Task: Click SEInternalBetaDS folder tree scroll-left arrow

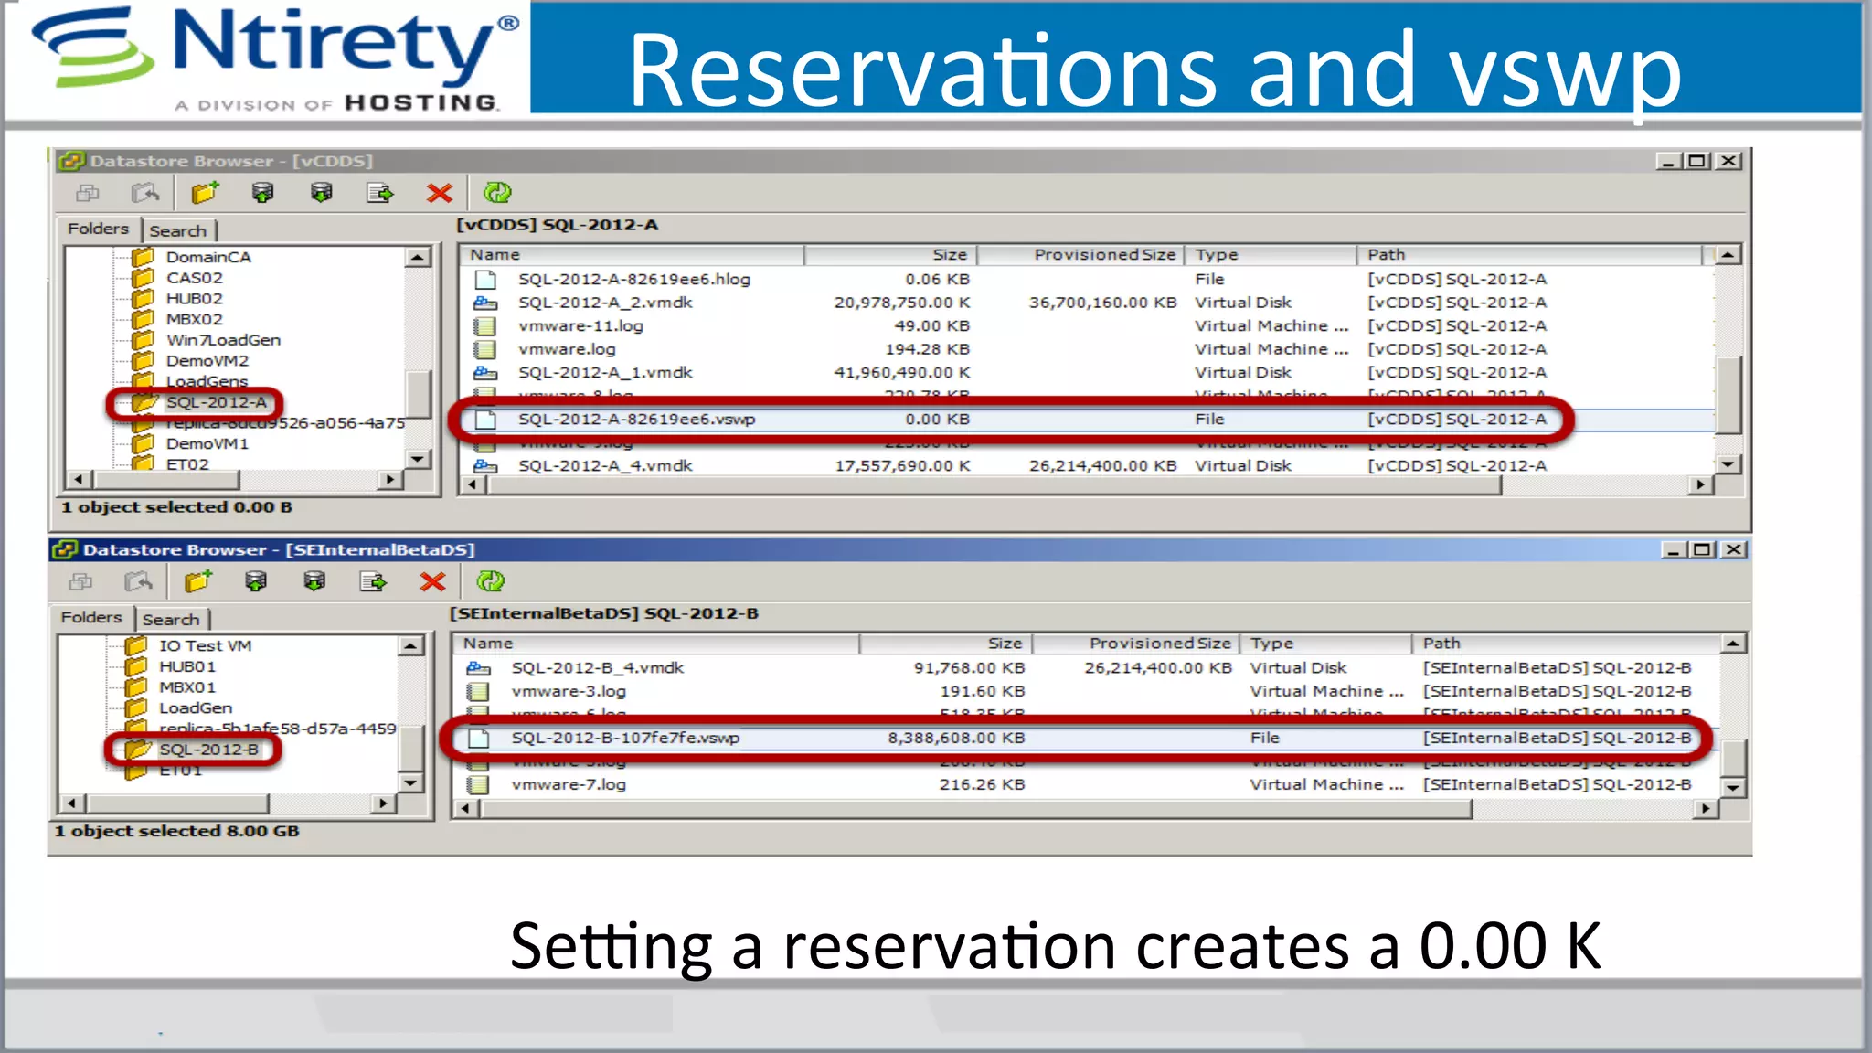Action: 71,803
